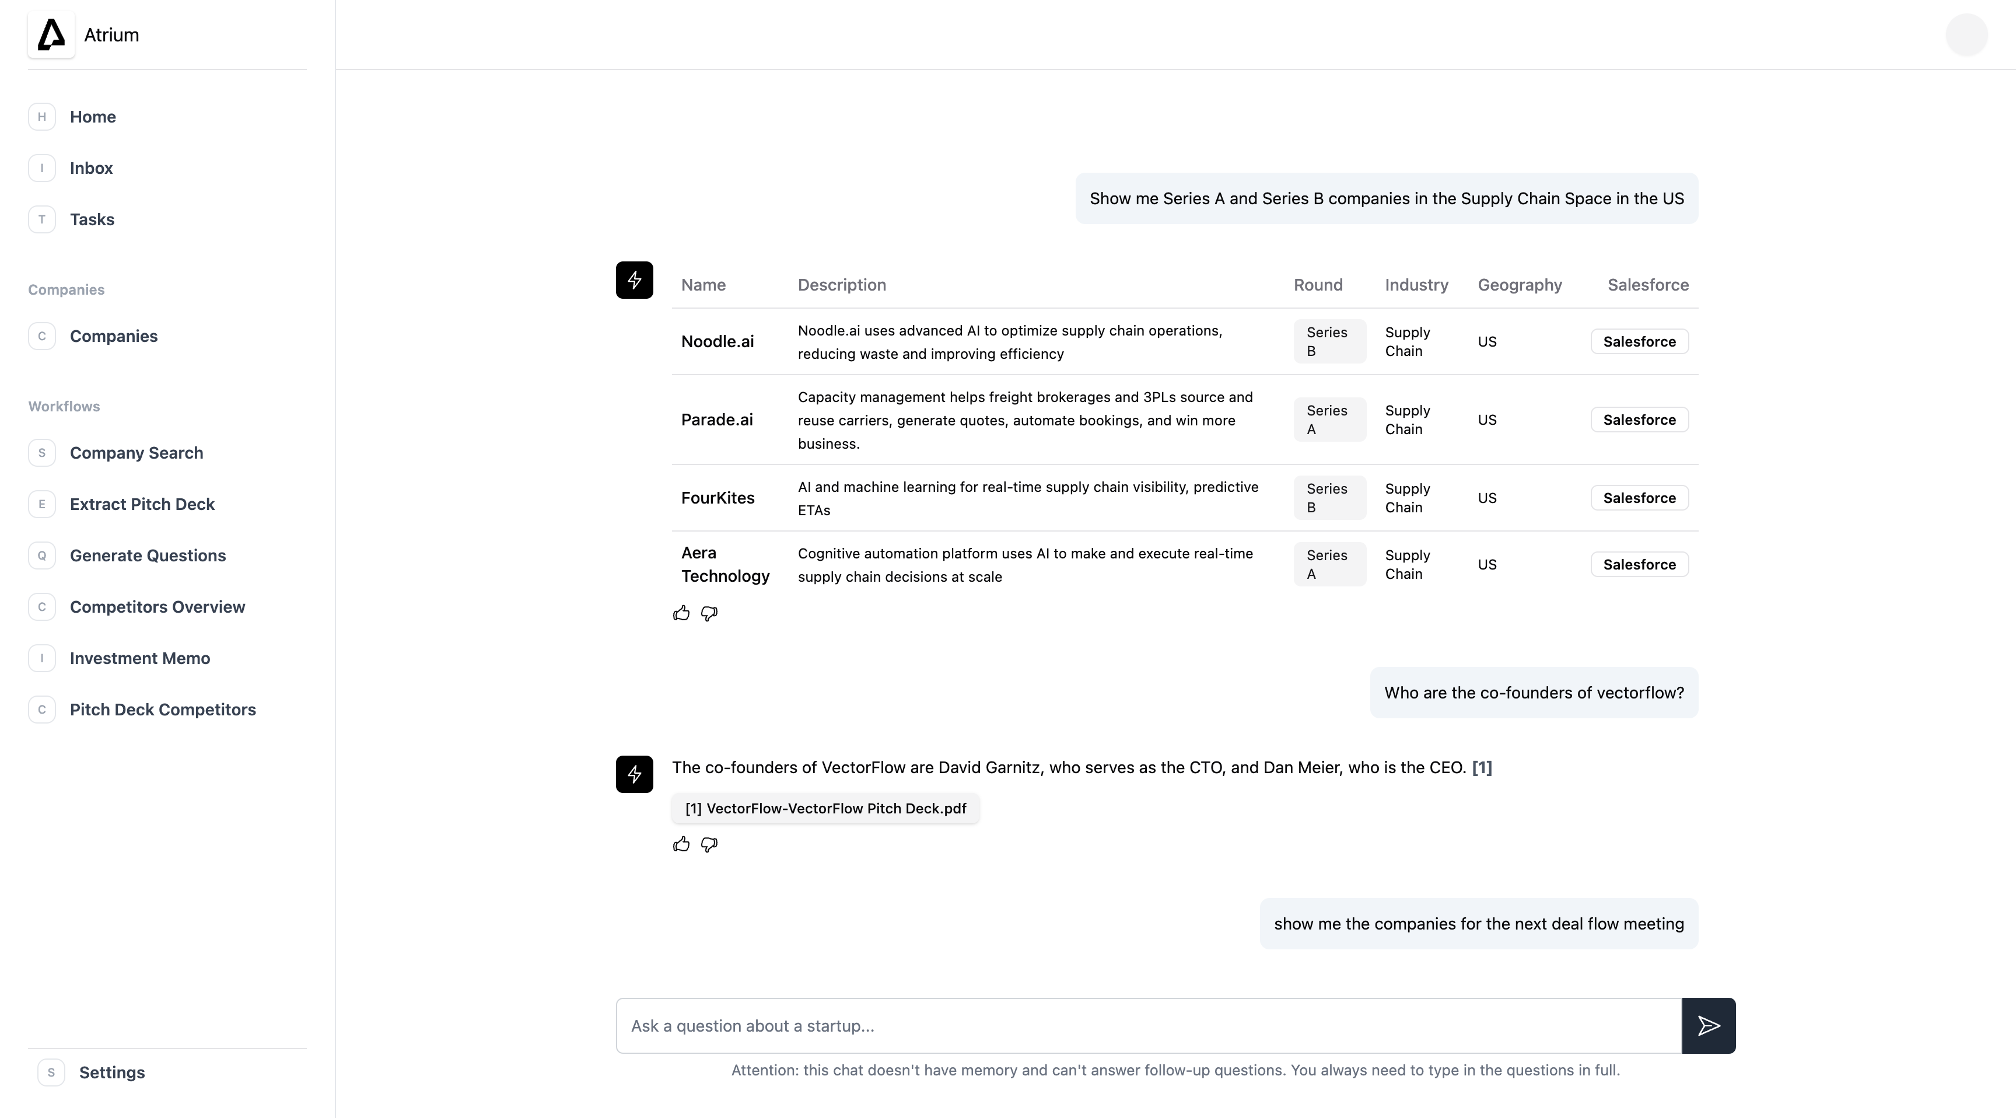This screenshot has width=2016, height=1118.
Task: Click the Home shortcut icon in sidebar
Action: click(x=42, y=117)
